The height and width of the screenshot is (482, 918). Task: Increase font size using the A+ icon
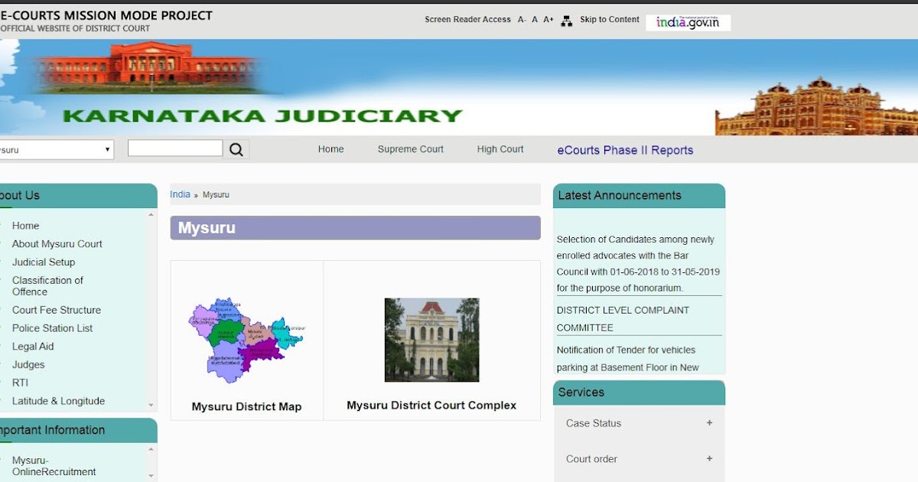coord(548,19)
